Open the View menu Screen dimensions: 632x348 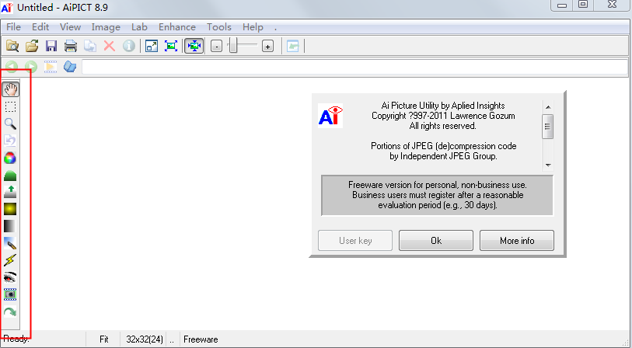tap(70, 27)
